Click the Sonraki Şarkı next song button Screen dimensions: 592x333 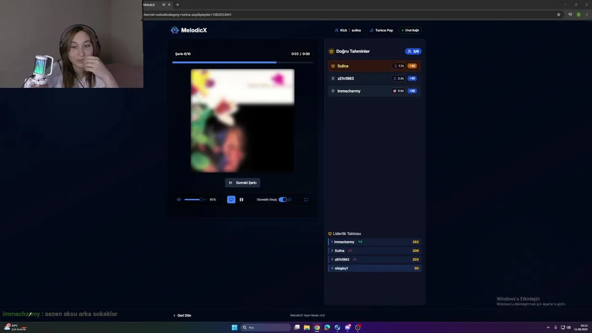click(242, 183)
